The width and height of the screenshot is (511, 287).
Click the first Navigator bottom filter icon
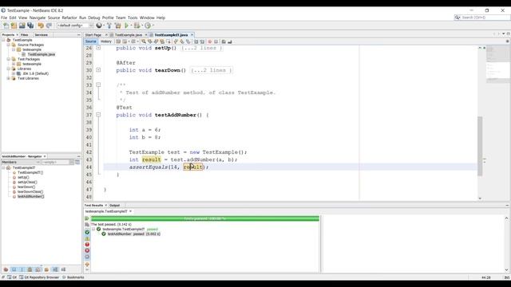point(6,269)
